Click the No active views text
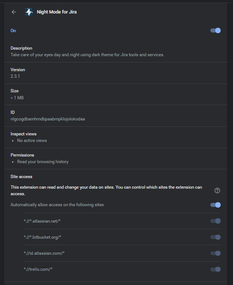 click(32, 140)
